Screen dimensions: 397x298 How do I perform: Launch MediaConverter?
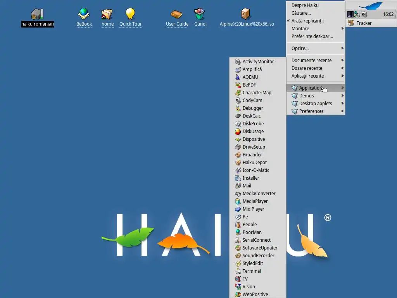[258, 194]
